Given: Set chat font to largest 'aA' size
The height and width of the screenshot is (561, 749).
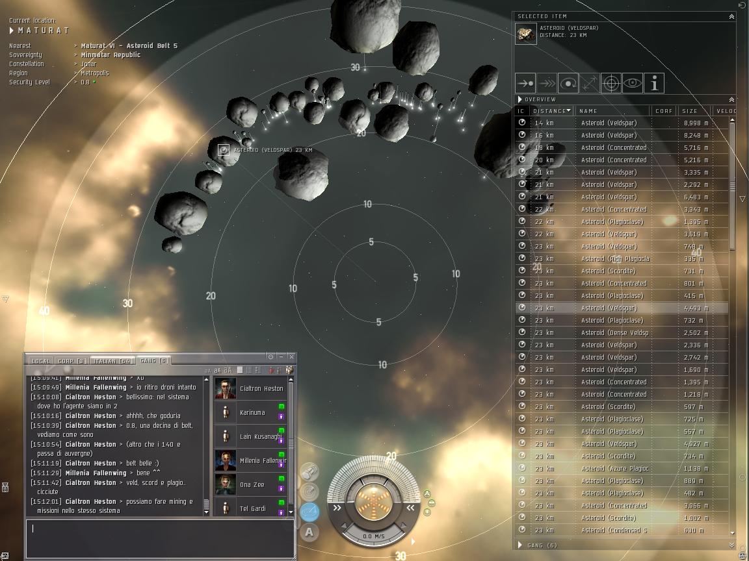Looking at the screenshot, I should point(228,370).
